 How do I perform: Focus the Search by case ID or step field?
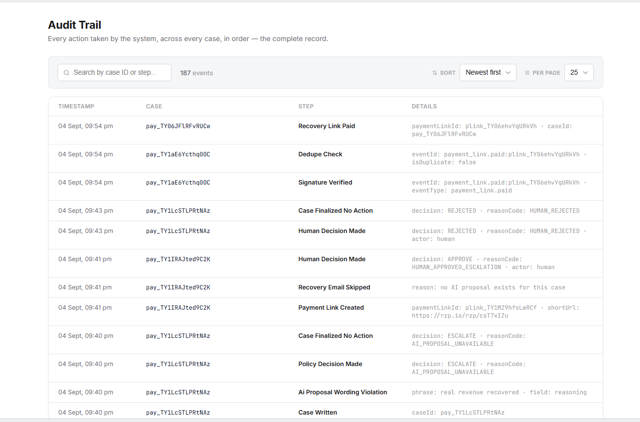(115, 72)
